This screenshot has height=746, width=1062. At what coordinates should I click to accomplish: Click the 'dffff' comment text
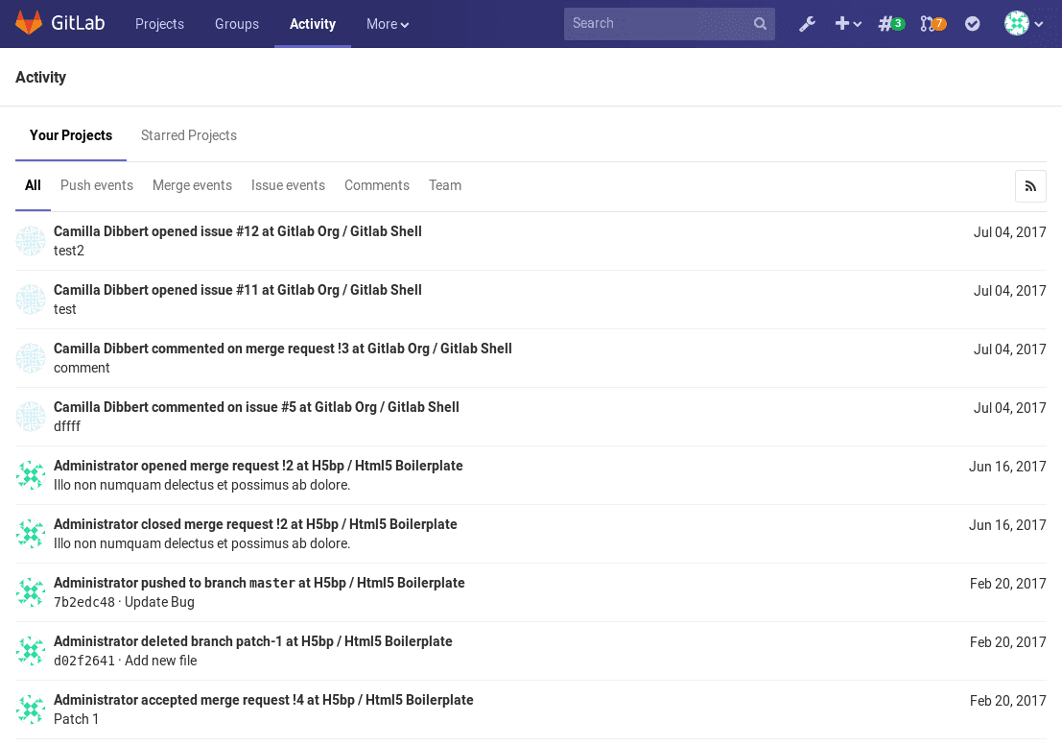click(67, 426)
